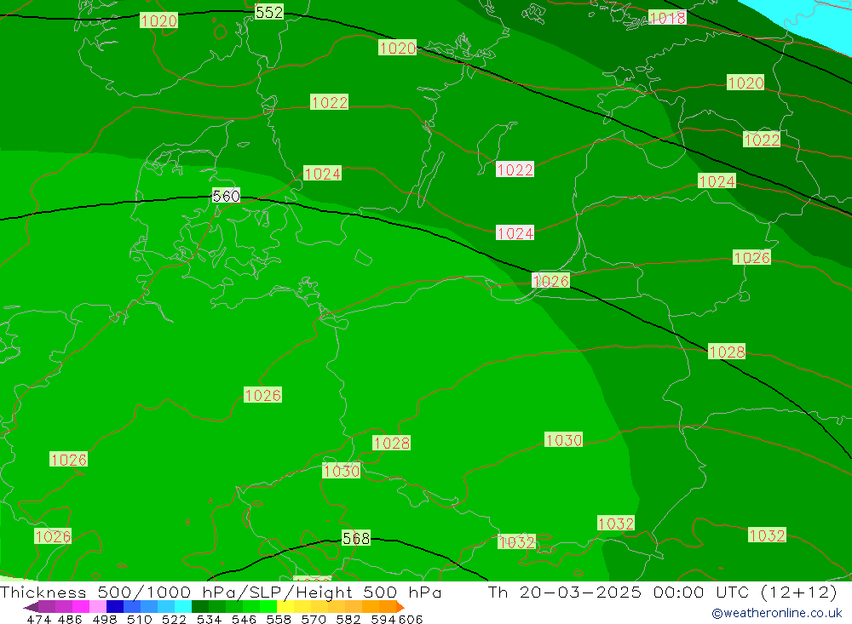Click the lime green legend swatch
The height and width of the screenshot is (624, 852).
point(268,607)
